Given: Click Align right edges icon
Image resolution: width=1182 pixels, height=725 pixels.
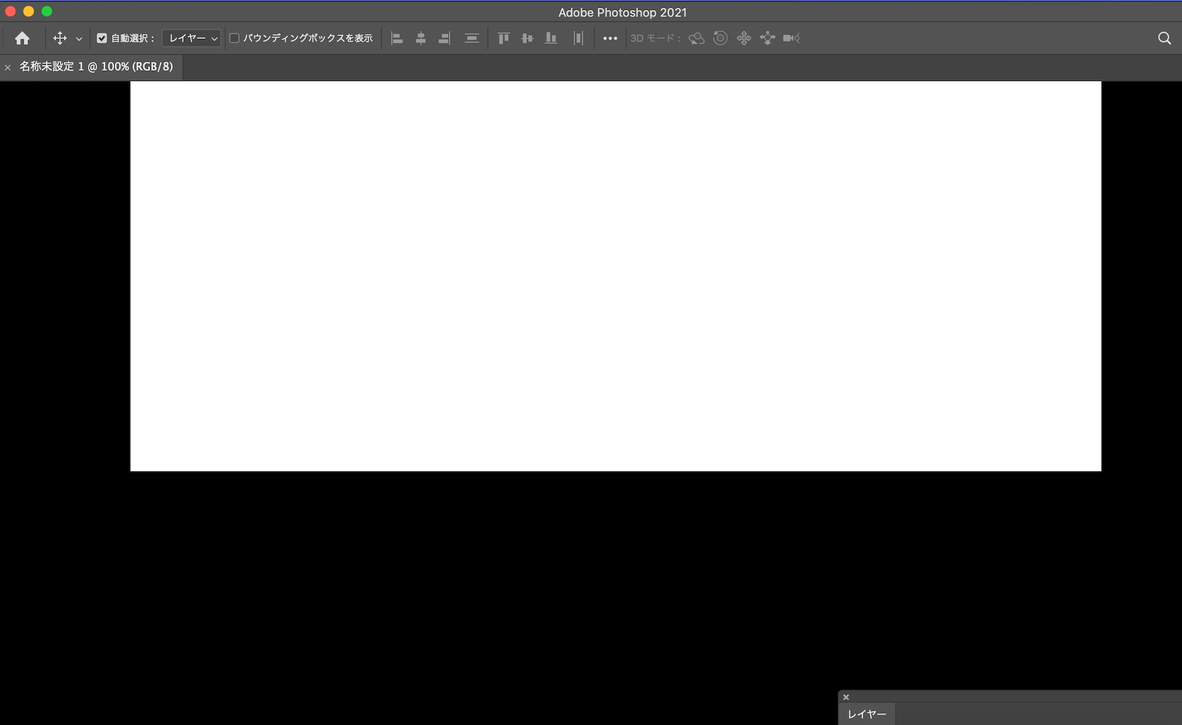Looking at the screenshot, I should [x=444, y=38].
